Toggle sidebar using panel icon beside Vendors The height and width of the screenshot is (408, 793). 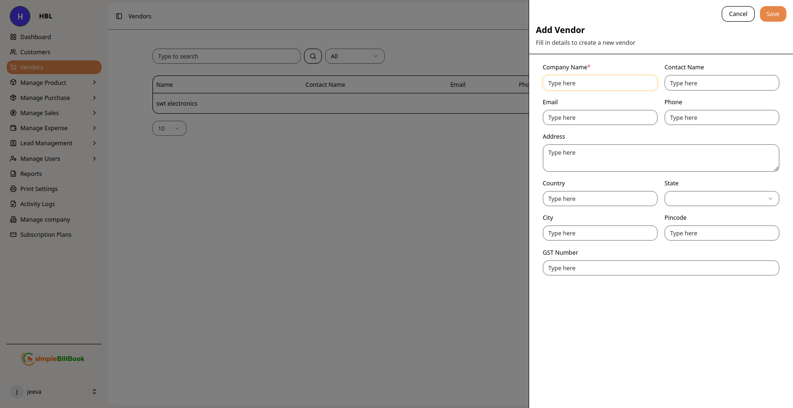coord(119,16)
